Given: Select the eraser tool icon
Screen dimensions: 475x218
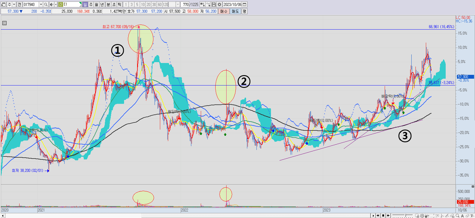Looking at the screenshot, I should (467, 216).
